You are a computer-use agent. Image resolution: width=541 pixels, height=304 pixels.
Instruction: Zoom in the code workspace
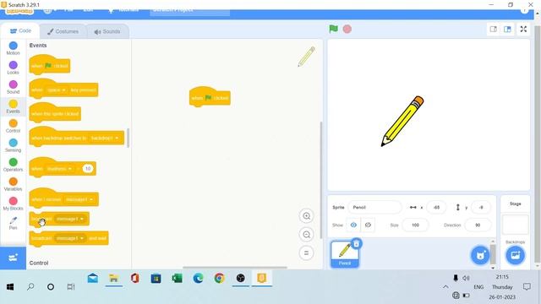(x=306, y=216)
